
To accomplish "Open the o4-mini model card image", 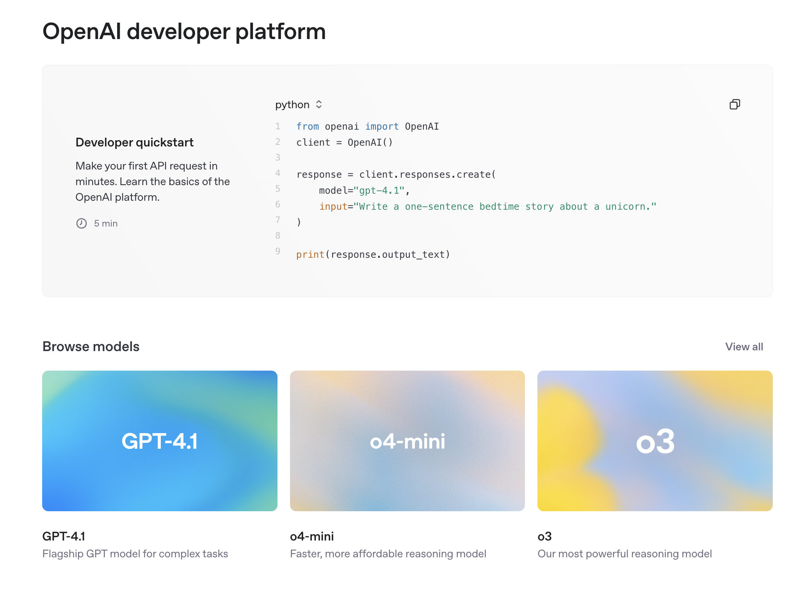I will (407, 441).
